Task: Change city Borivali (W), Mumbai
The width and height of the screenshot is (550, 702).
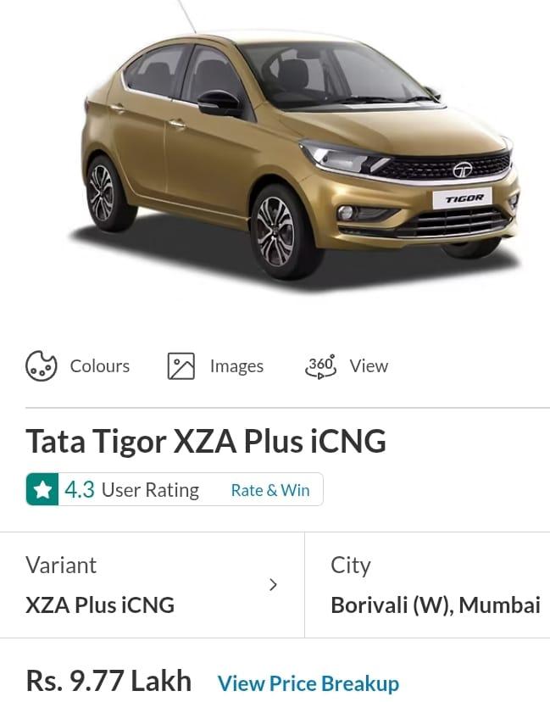Action: coord(427,585)
